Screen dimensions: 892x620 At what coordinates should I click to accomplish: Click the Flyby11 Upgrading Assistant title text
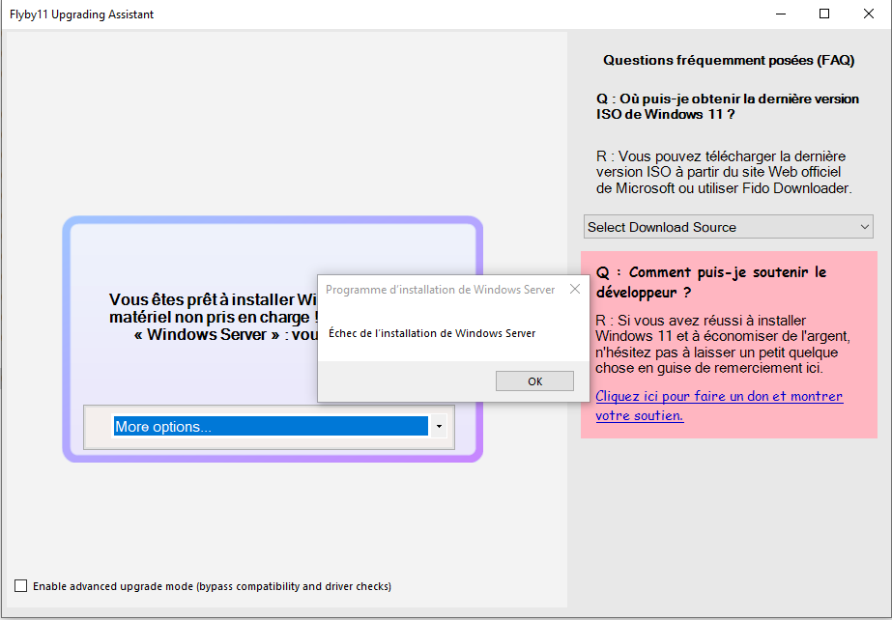tap(81, 14)
